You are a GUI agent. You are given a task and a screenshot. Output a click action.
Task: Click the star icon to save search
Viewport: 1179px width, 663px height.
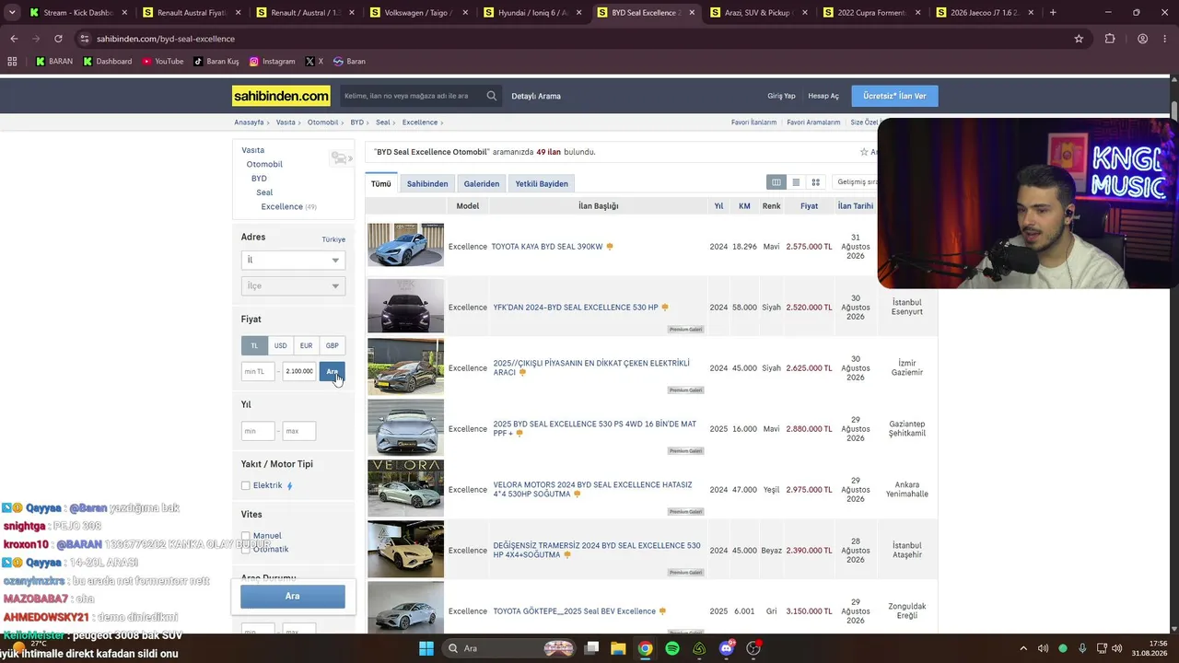864,152
